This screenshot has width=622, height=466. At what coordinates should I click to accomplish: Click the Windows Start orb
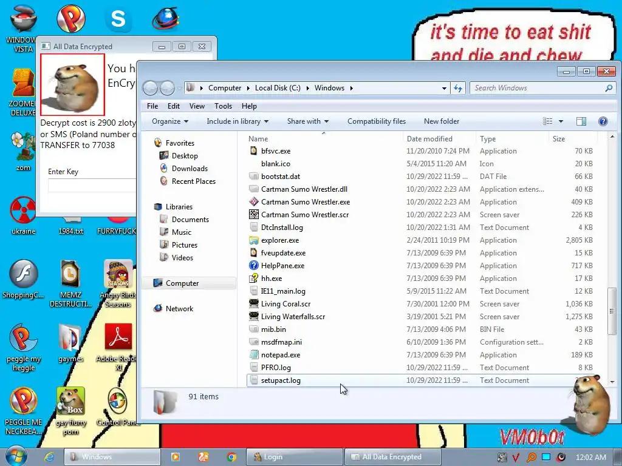point(16,456)
